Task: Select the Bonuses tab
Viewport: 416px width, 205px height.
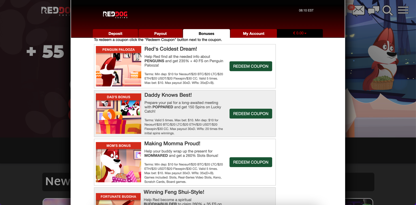Action: click(206, 33)
